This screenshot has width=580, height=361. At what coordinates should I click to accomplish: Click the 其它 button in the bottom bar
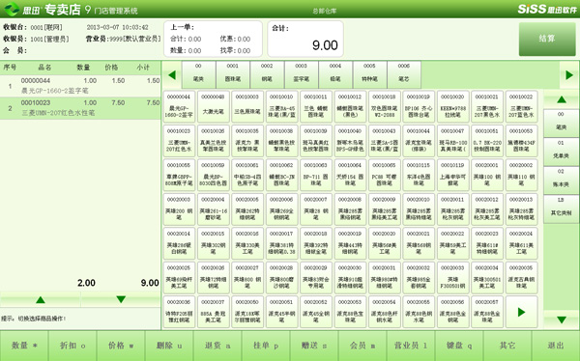(507, 346)
